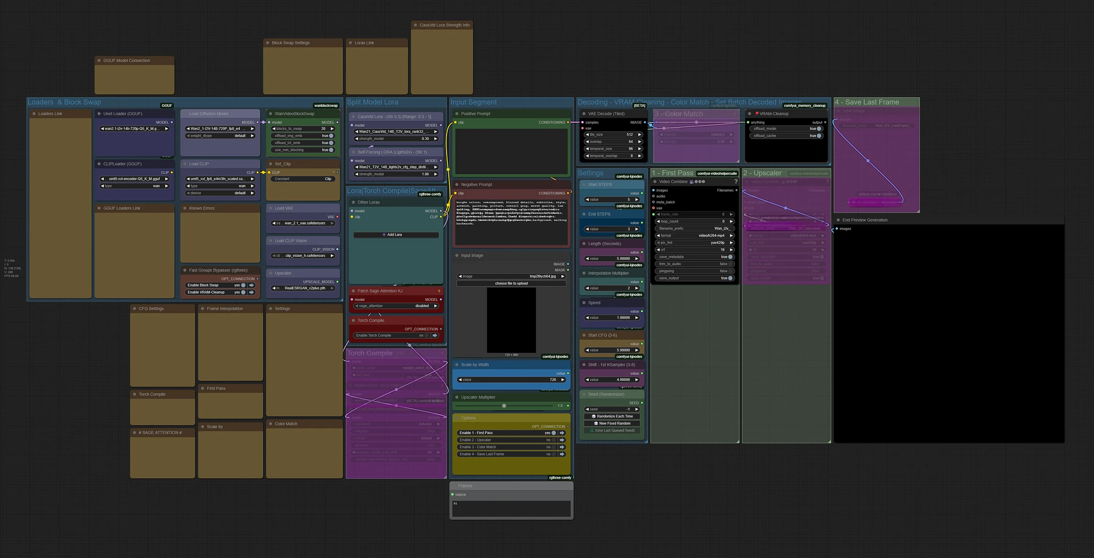Screen dimensions: 1094x558
Task: Collapse the Unet Loader (GGUF) node via its dot
Action: click(x=99, y=114)
